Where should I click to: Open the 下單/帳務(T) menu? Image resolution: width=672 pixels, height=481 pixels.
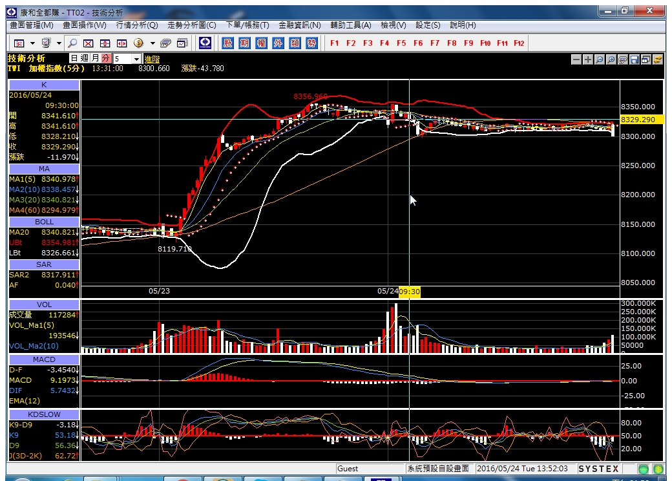[x=247, y=25]
